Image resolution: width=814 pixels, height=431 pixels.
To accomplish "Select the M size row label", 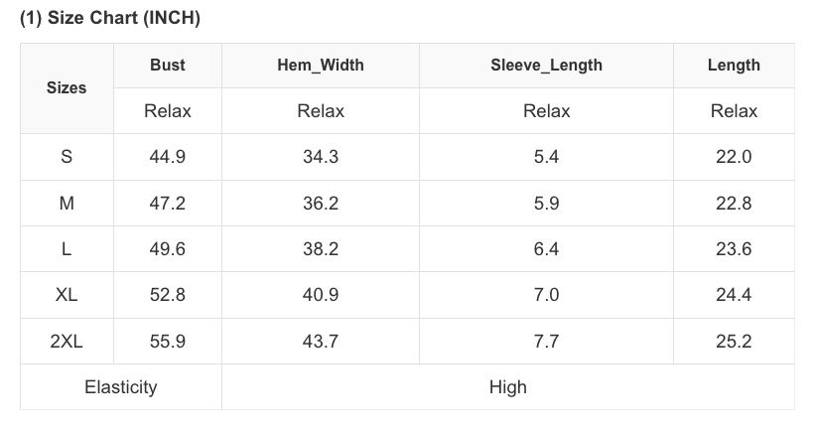I will coord(67,203).
